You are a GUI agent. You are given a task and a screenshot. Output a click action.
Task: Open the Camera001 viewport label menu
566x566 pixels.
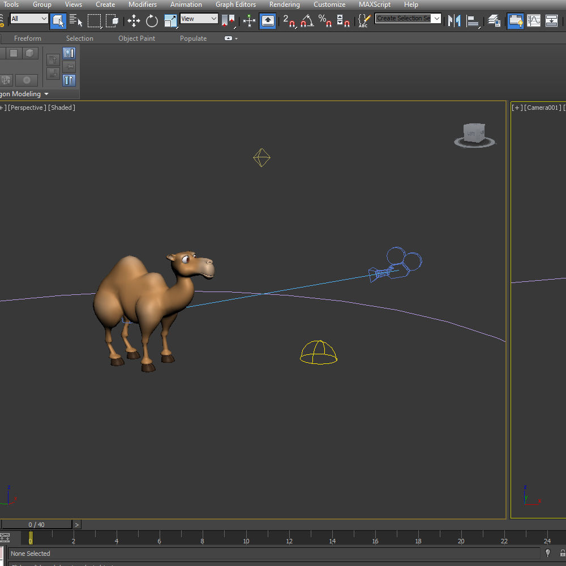tap(543, 108)
